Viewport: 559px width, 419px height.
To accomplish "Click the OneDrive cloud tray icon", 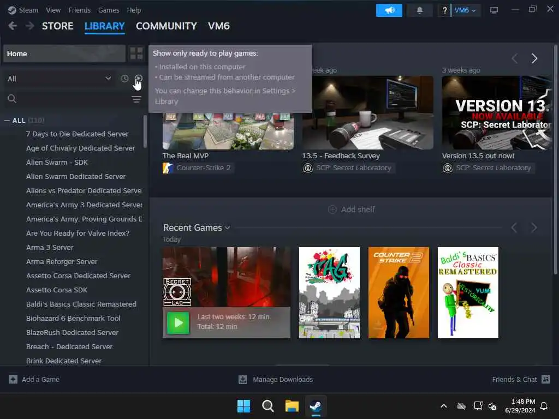I will pyautogui.click(x=461, y=406).
